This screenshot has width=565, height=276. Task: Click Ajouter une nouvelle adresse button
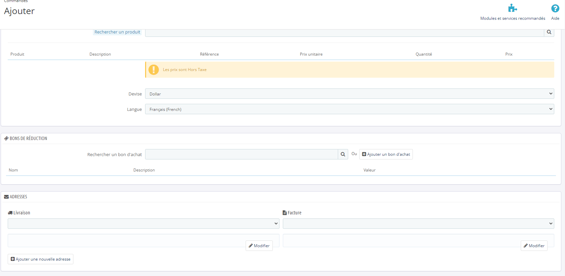[41, 259]
